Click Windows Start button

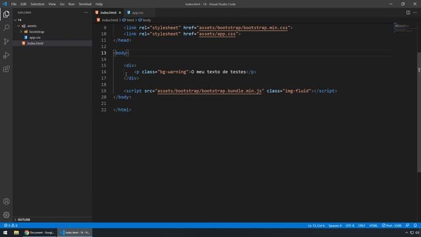click(x=5, y=232)
